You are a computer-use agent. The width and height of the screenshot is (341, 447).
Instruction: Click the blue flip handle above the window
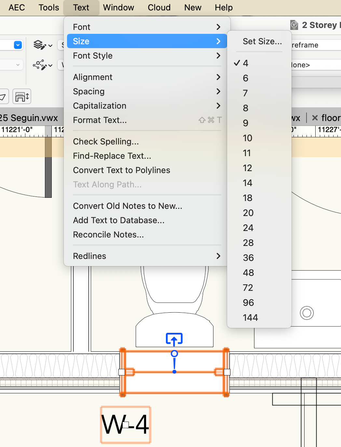[x=174, y=339]
